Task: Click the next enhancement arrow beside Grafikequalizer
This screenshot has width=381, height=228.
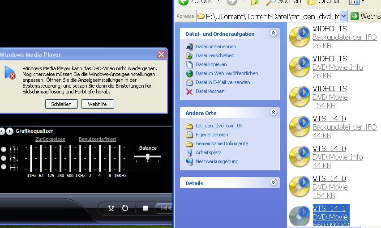Action: point(9,131)
